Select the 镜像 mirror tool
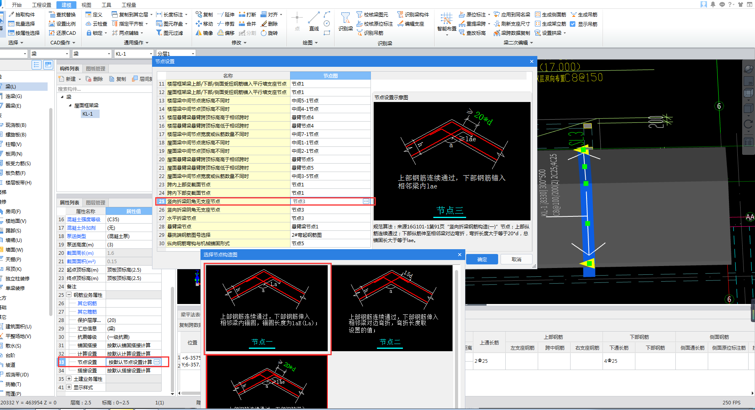Screen dimensions: 755x410 [x=204, y=33]
